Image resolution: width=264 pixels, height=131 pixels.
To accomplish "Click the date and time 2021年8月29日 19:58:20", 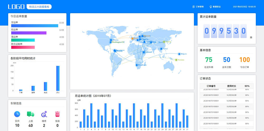I will tap(244, 7).
